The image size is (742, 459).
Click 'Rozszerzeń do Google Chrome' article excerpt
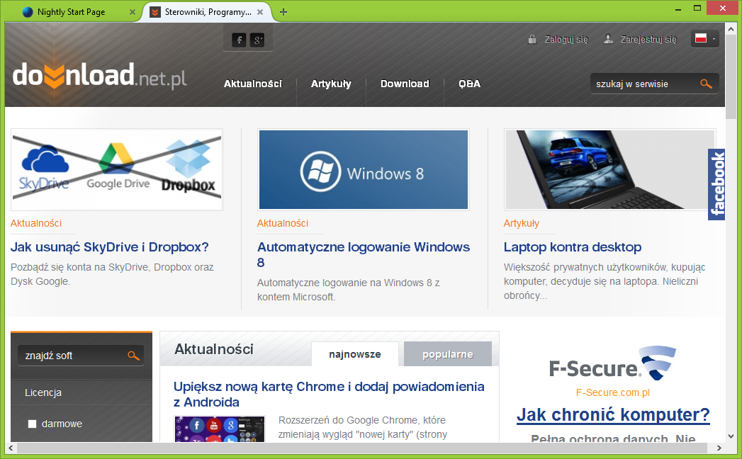tap(362, 427)
